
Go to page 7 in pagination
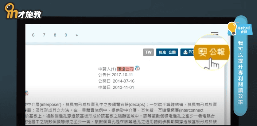pos(44,35)
